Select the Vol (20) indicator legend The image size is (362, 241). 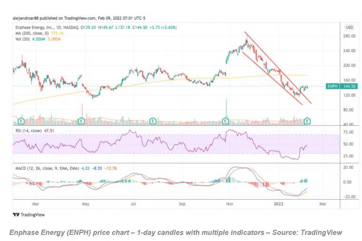click(x=23, y=39)
